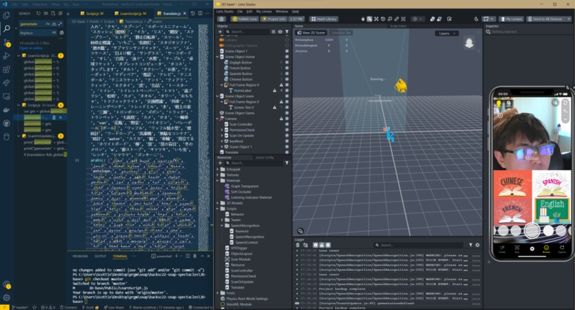Switch to the LearnScript.js editor tab
Screen dimensions: 575x310
coord(130,14)
